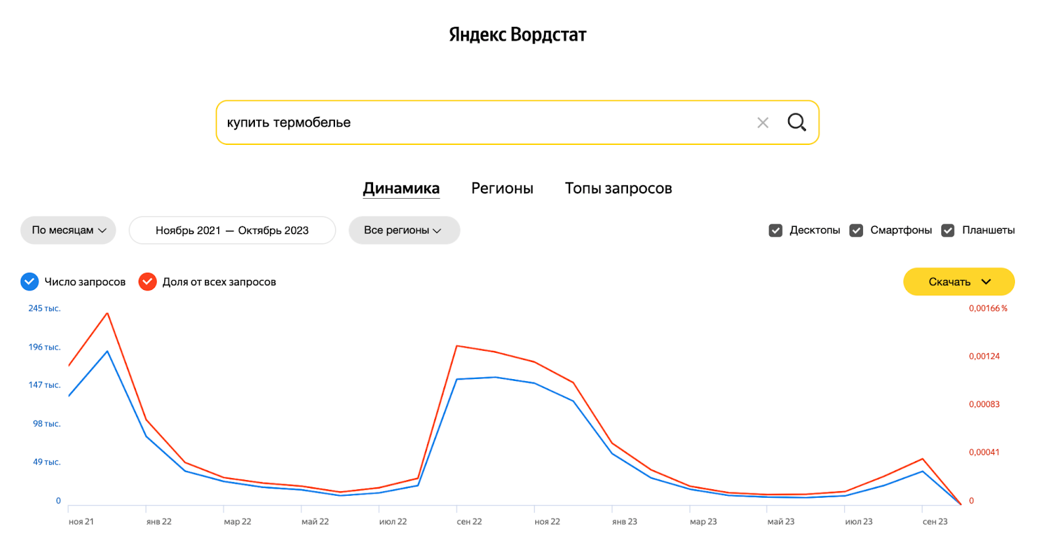Expand the Все регионы dropdown
This screenshot has height=545, width=1051.
pos(404,230)
